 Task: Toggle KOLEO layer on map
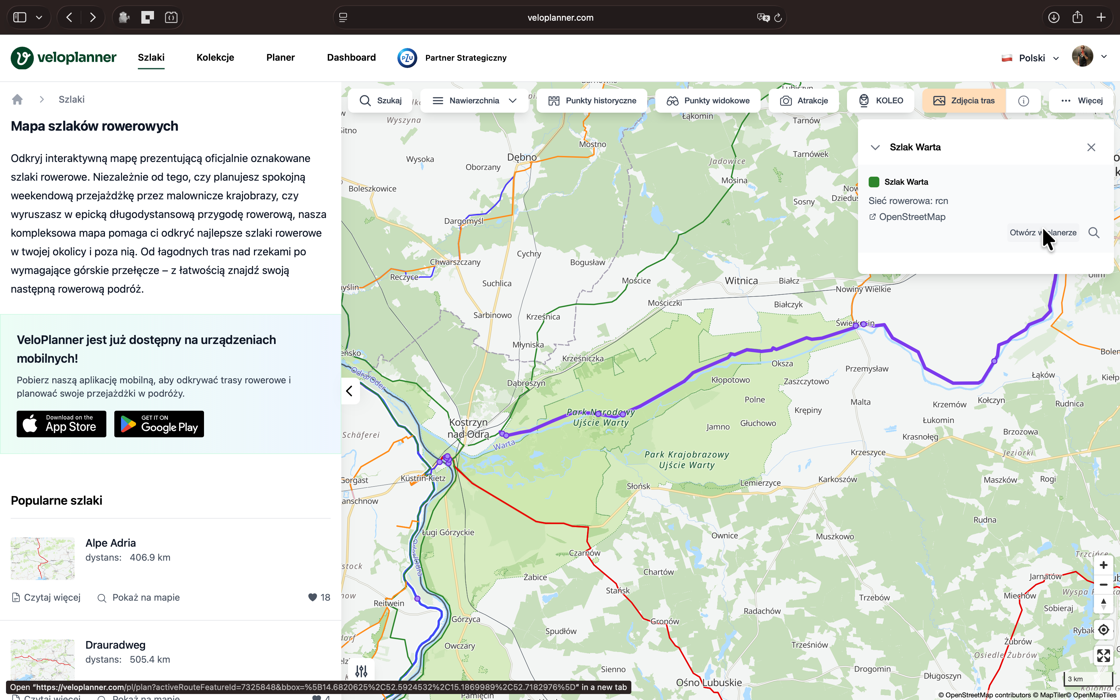click(x=881, y=100)
